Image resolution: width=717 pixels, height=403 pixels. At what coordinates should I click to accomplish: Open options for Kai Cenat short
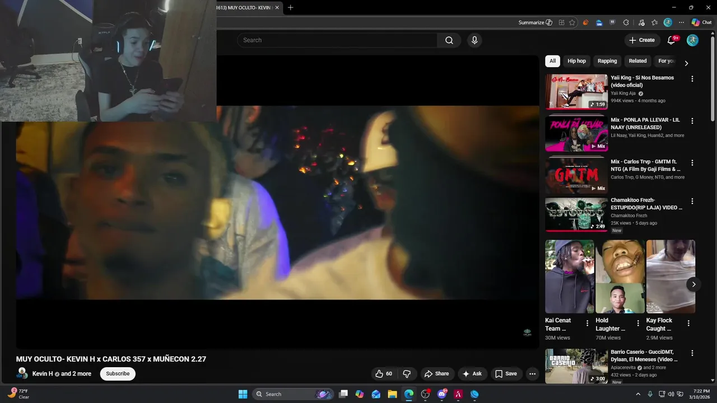pos(587,323)
